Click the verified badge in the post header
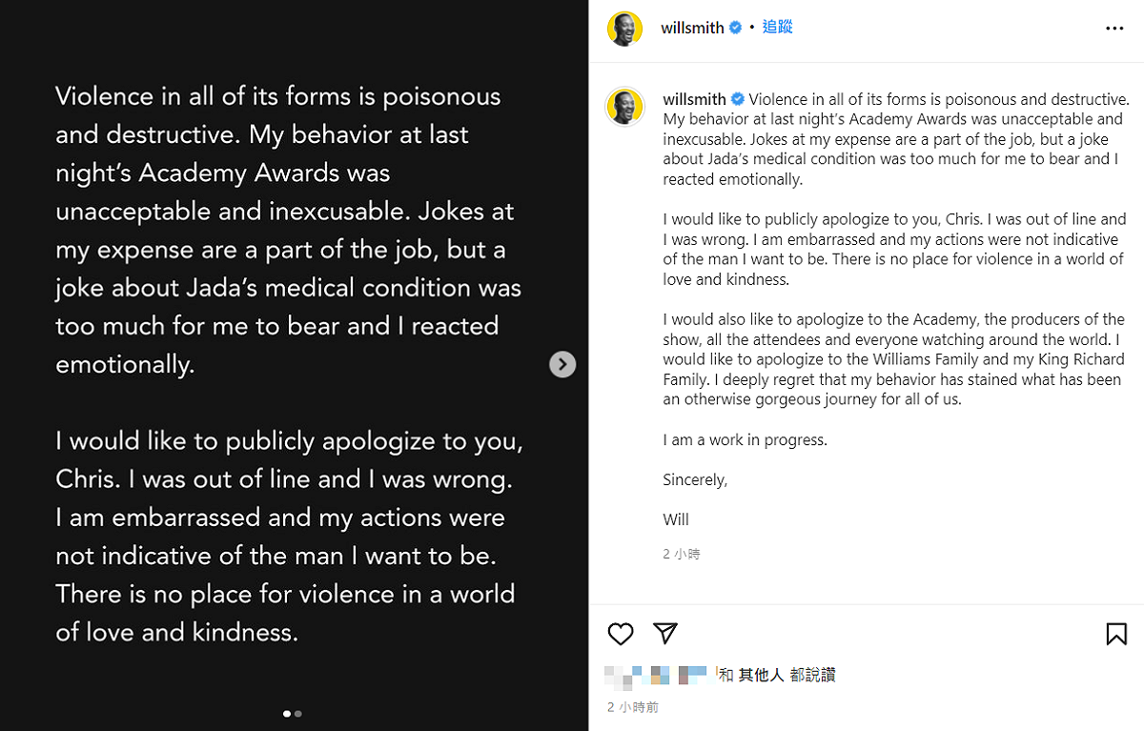 click(736, 28)
